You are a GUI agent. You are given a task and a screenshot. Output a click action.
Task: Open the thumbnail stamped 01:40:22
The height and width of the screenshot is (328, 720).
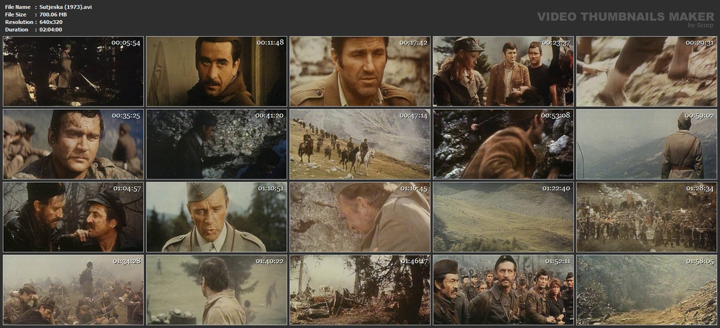pyautogui.click(x=217, y=290)
